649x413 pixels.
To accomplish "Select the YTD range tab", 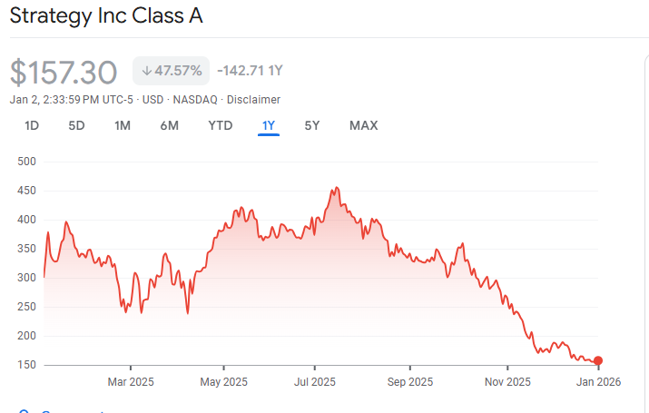I will coord(220,125).
